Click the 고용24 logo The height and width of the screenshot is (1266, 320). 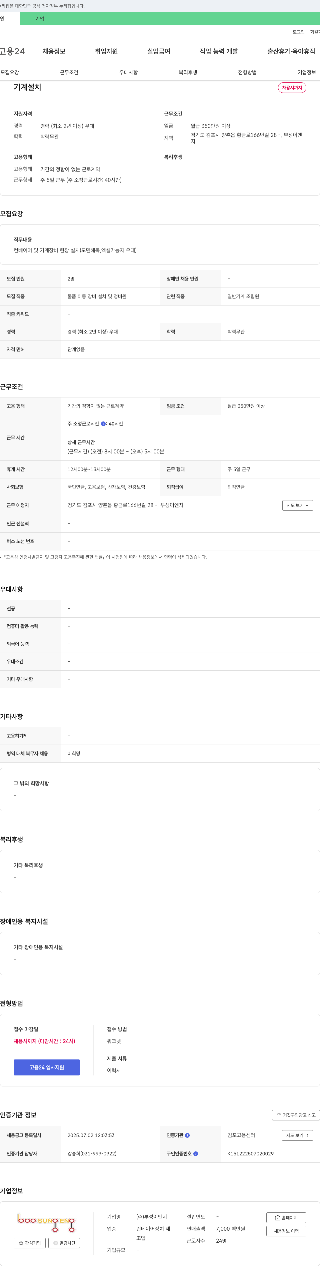pos(12,51)
